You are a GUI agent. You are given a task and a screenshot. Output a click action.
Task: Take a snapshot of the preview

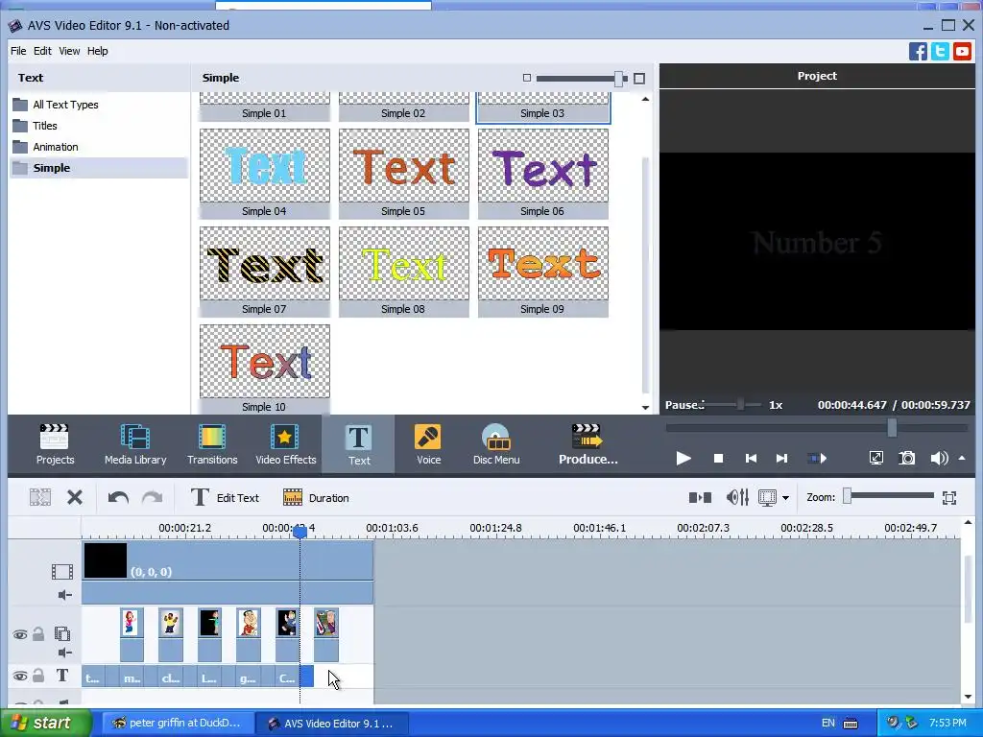pyautogui.click(x=906, y=458)
